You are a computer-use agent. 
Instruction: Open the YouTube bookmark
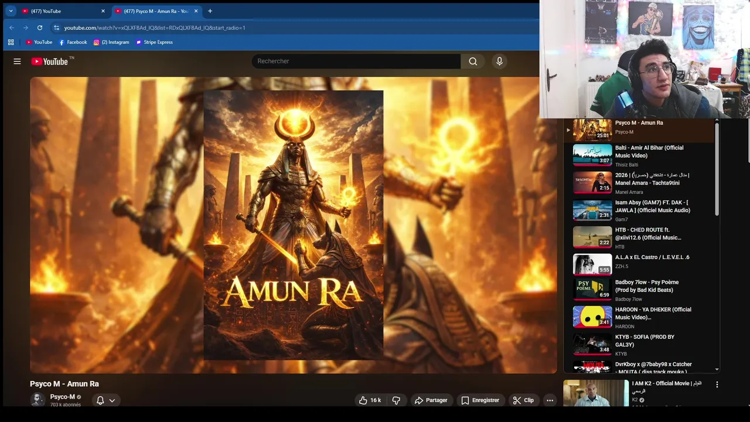(39, 42)
